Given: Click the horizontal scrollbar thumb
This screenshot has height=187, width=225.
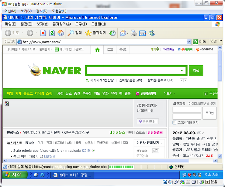Looking at the screenshot, I should (98, 161).
